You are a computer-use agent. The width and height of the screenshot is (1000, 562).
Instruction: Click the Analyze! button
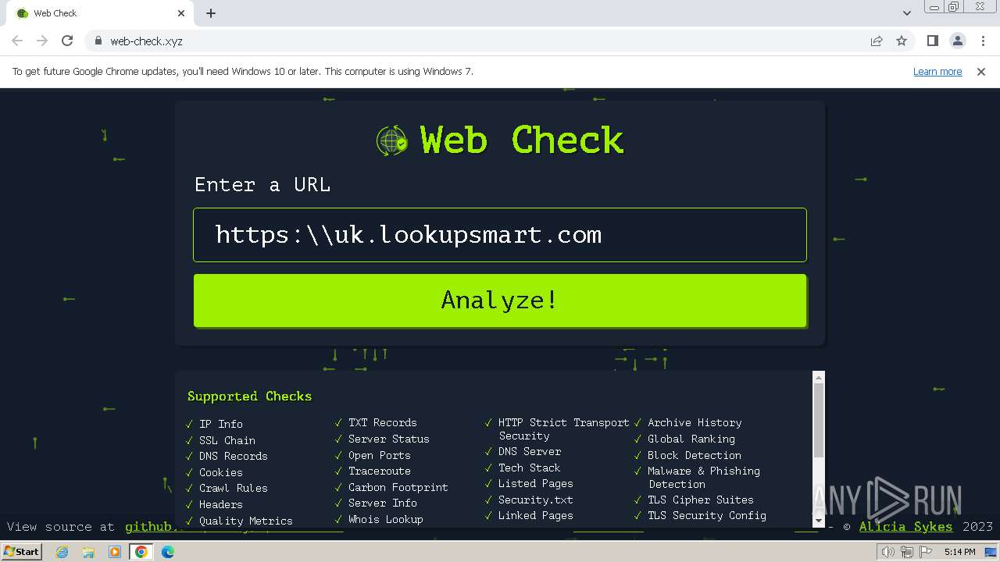coord(500,300)
